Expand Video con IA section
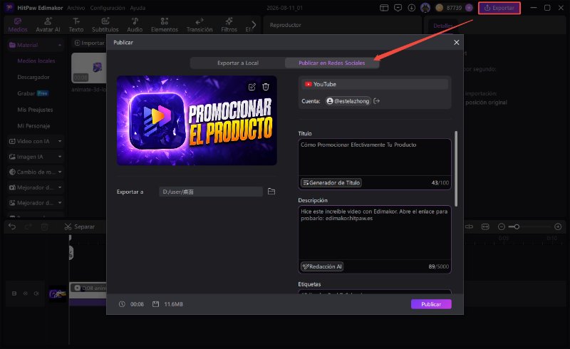 pos(60,141)
